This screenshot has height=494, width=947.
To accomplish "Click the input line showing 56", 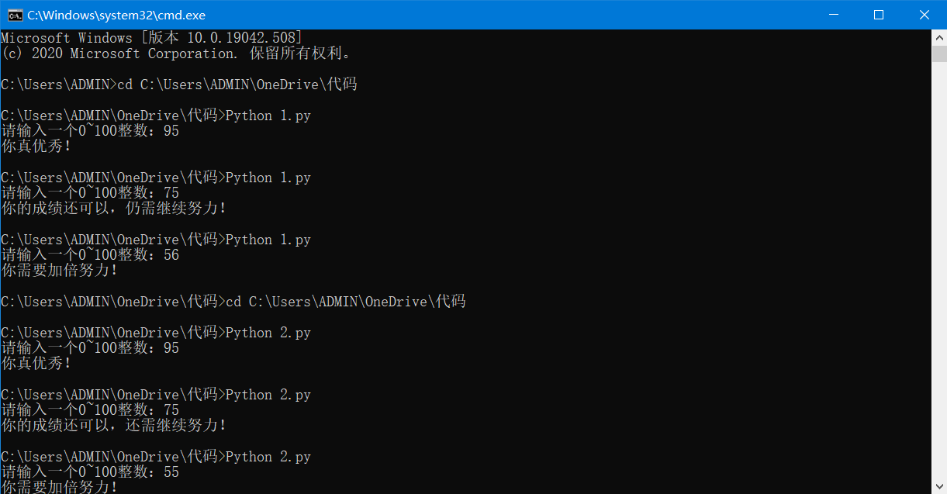I will click(90, 255).
